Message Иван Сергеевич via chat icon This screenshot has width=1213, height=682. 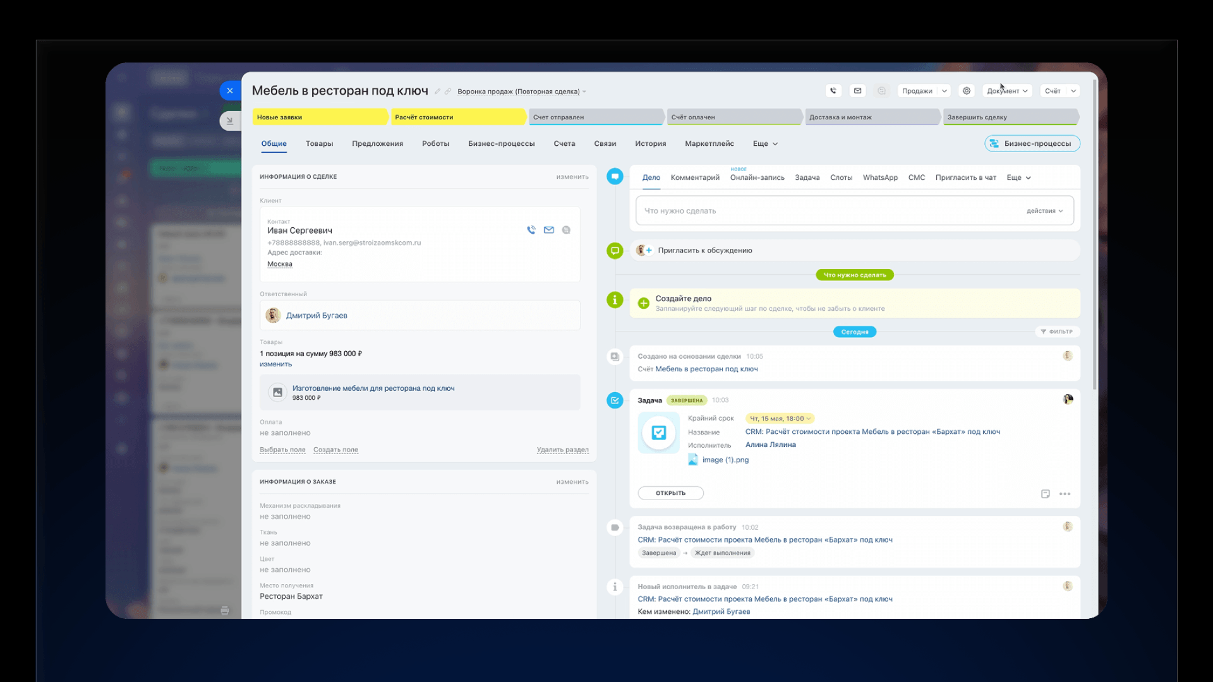[x=566, y=230]
